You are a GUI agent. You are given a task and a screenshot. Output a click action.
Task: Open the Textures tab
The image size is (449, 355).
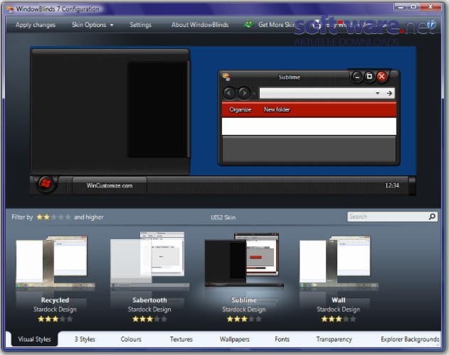tap(181, 339)
